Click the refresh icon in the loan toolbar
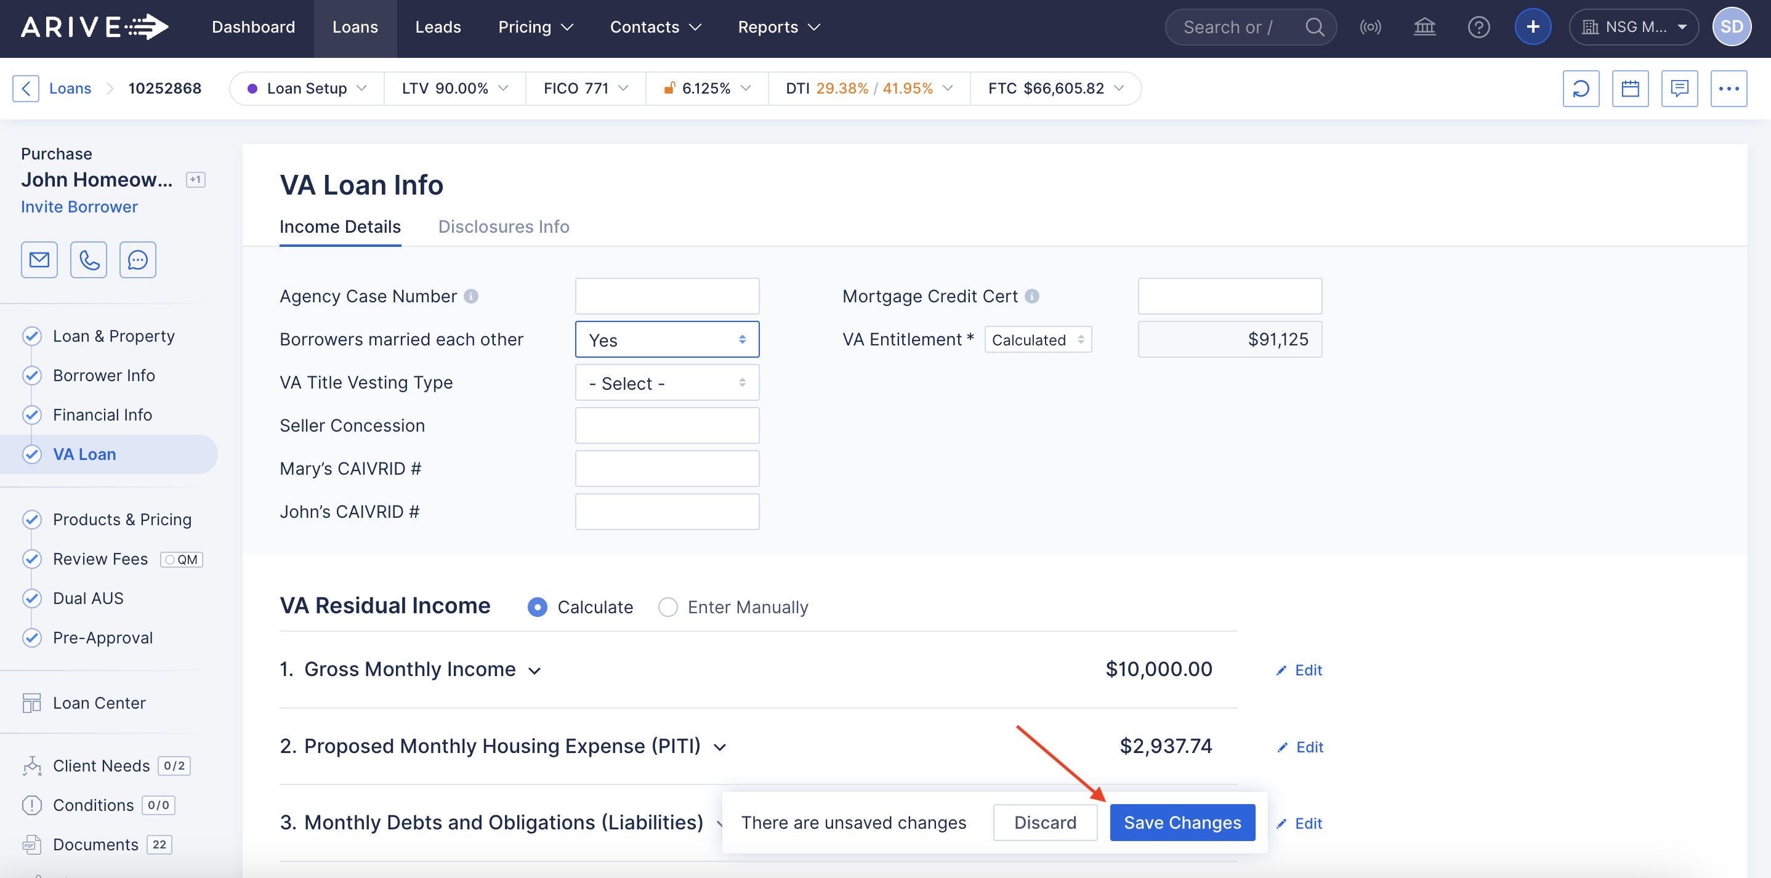1771x878 pixels. click(1581, 89)
